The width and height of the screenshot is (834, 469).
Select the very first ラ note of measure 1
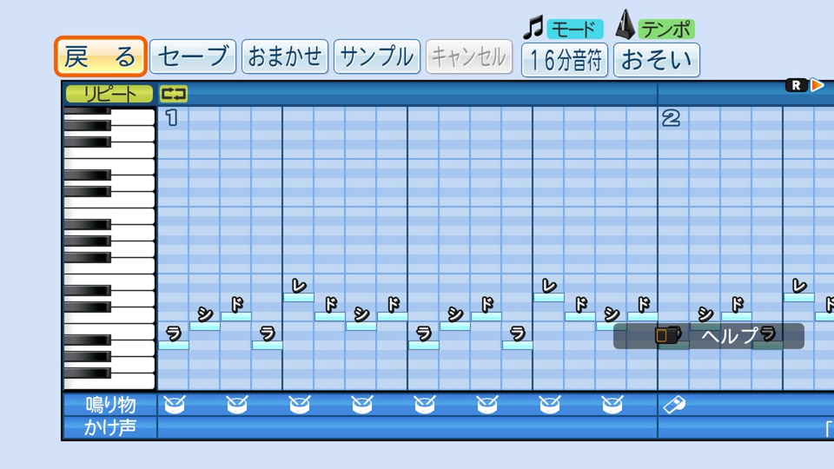coord(174,345)
